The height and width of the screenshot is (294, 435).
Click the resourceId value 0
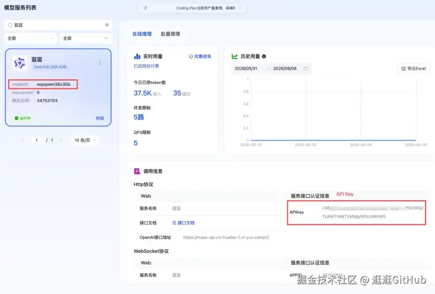pyautogui.click(x=38, y=93)
